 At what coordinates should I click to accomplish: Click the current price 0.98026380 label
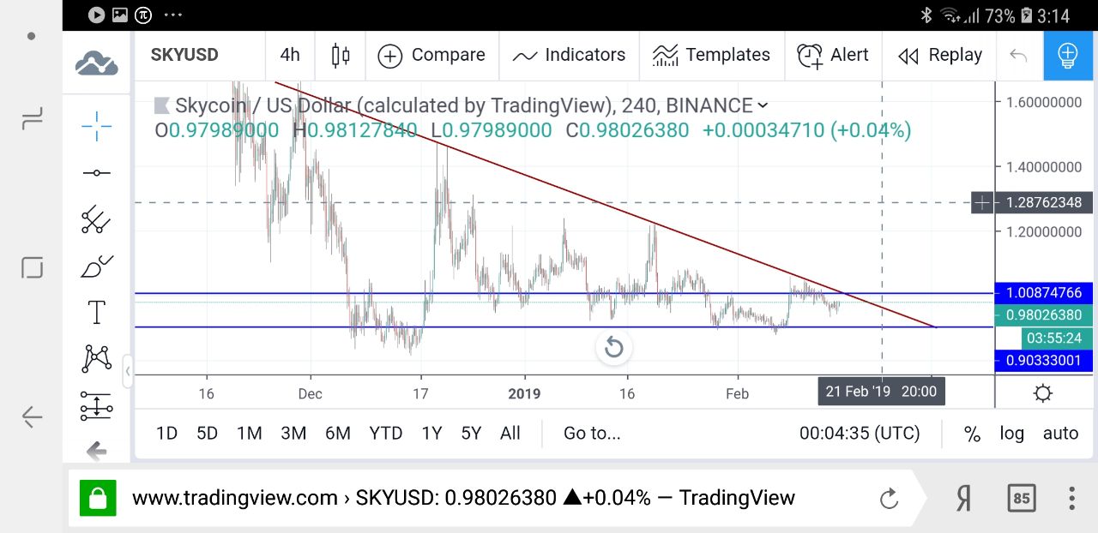pyautogui.click(x=1044, y=315)
